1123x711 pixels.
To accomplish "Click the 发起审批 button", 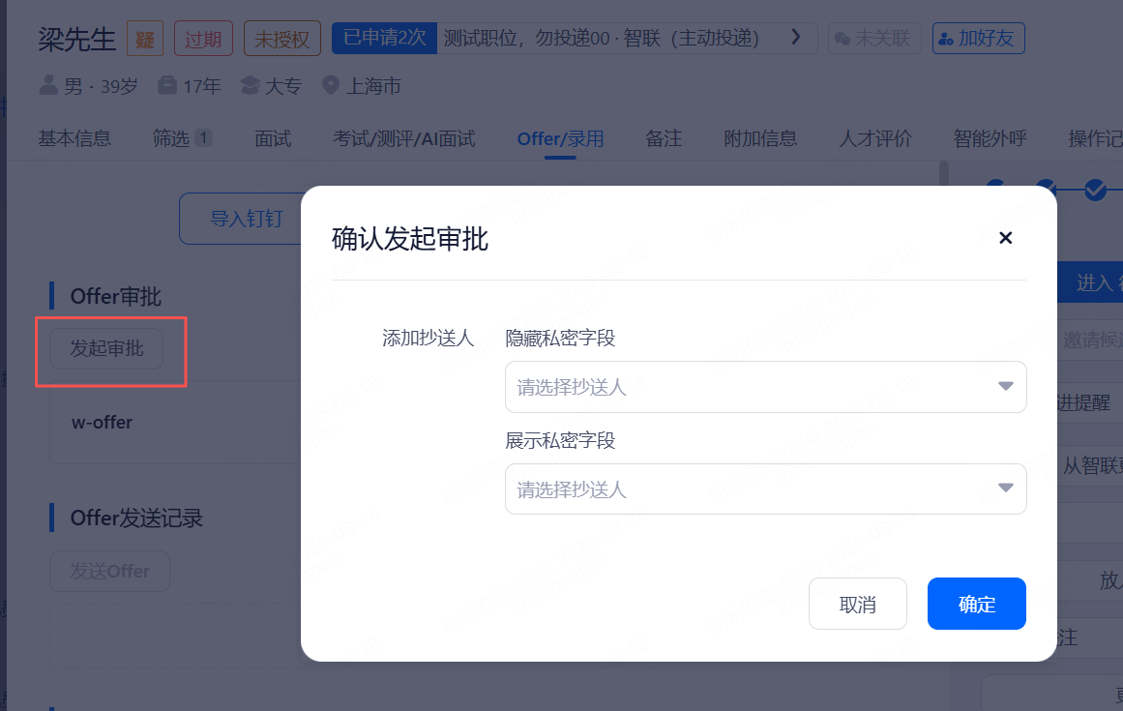I will point(106,349).
